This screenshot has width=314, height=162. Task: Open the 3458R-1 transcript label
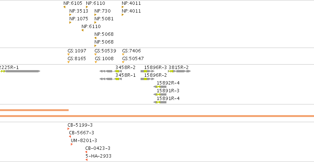(125, 75)
